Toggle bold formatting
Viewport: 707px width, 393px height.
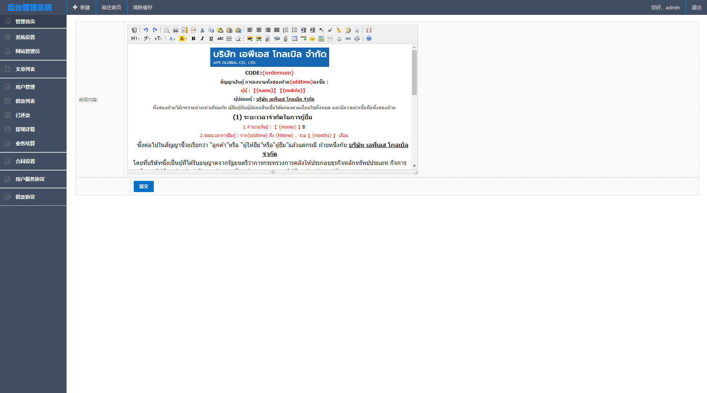point(193,39)
